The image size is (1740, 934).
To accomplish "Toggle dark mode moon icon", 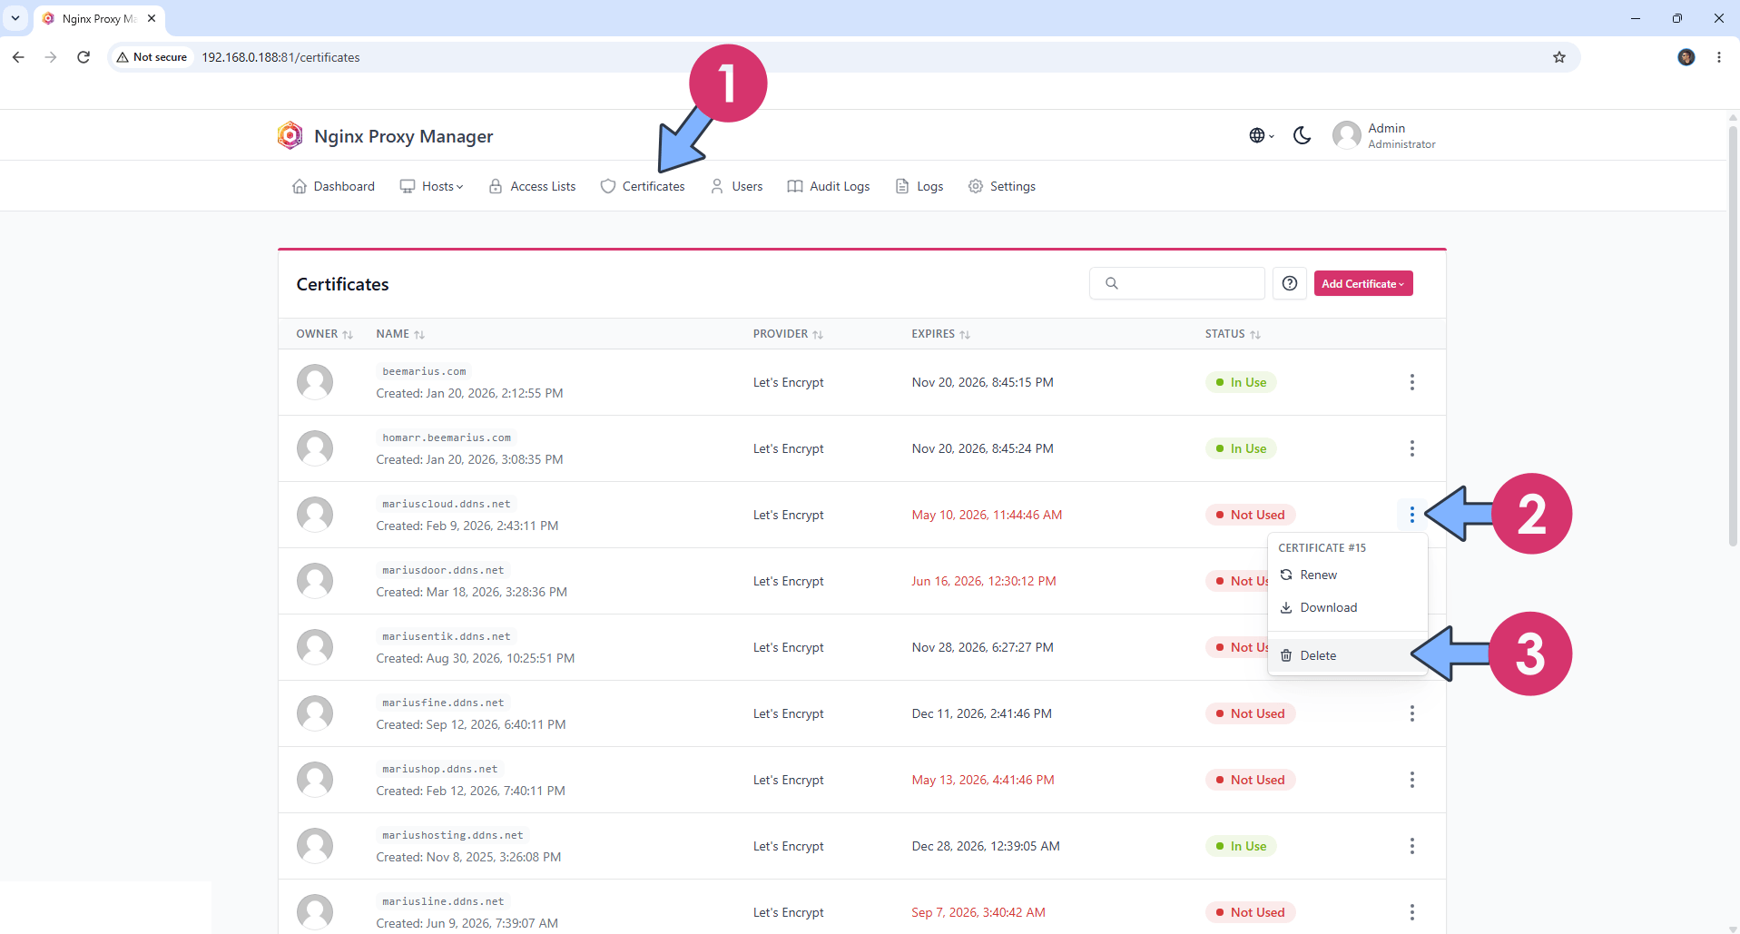I will pyautogui.click(x=1303, y=135).
